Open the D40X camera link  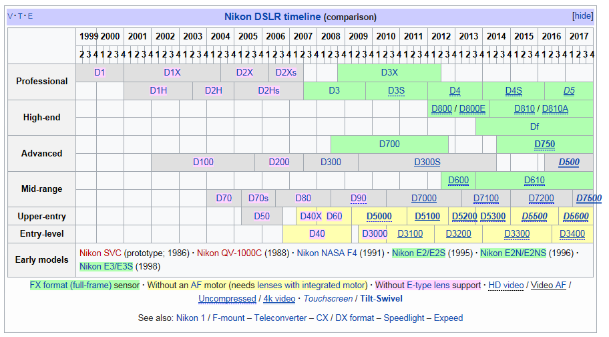click(311, 216)
